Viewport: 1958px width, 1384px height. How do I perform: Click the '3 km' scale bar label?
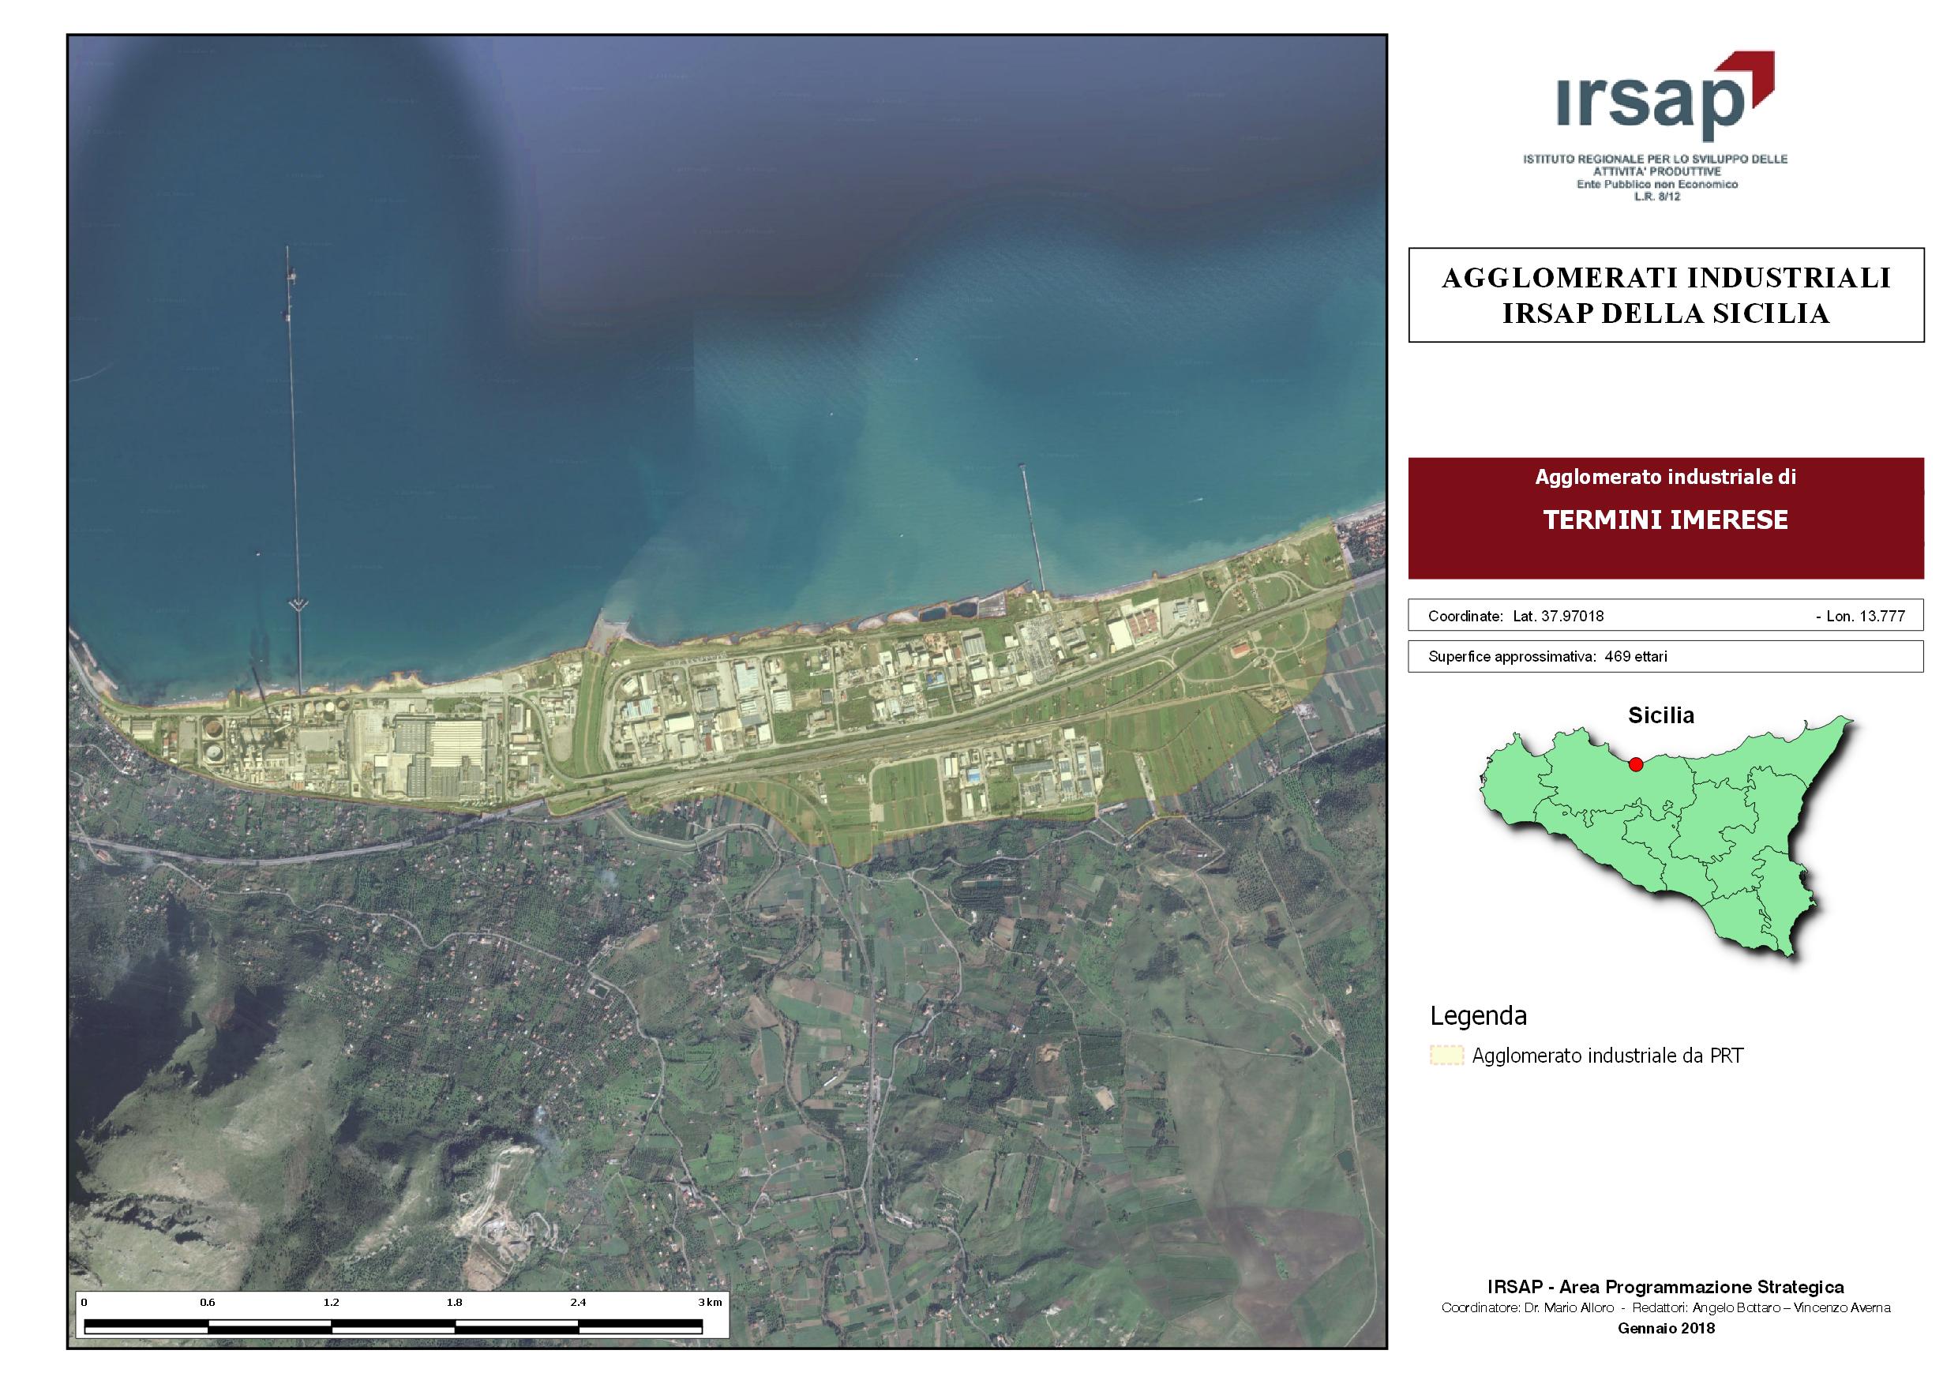tap(710, 1302)
